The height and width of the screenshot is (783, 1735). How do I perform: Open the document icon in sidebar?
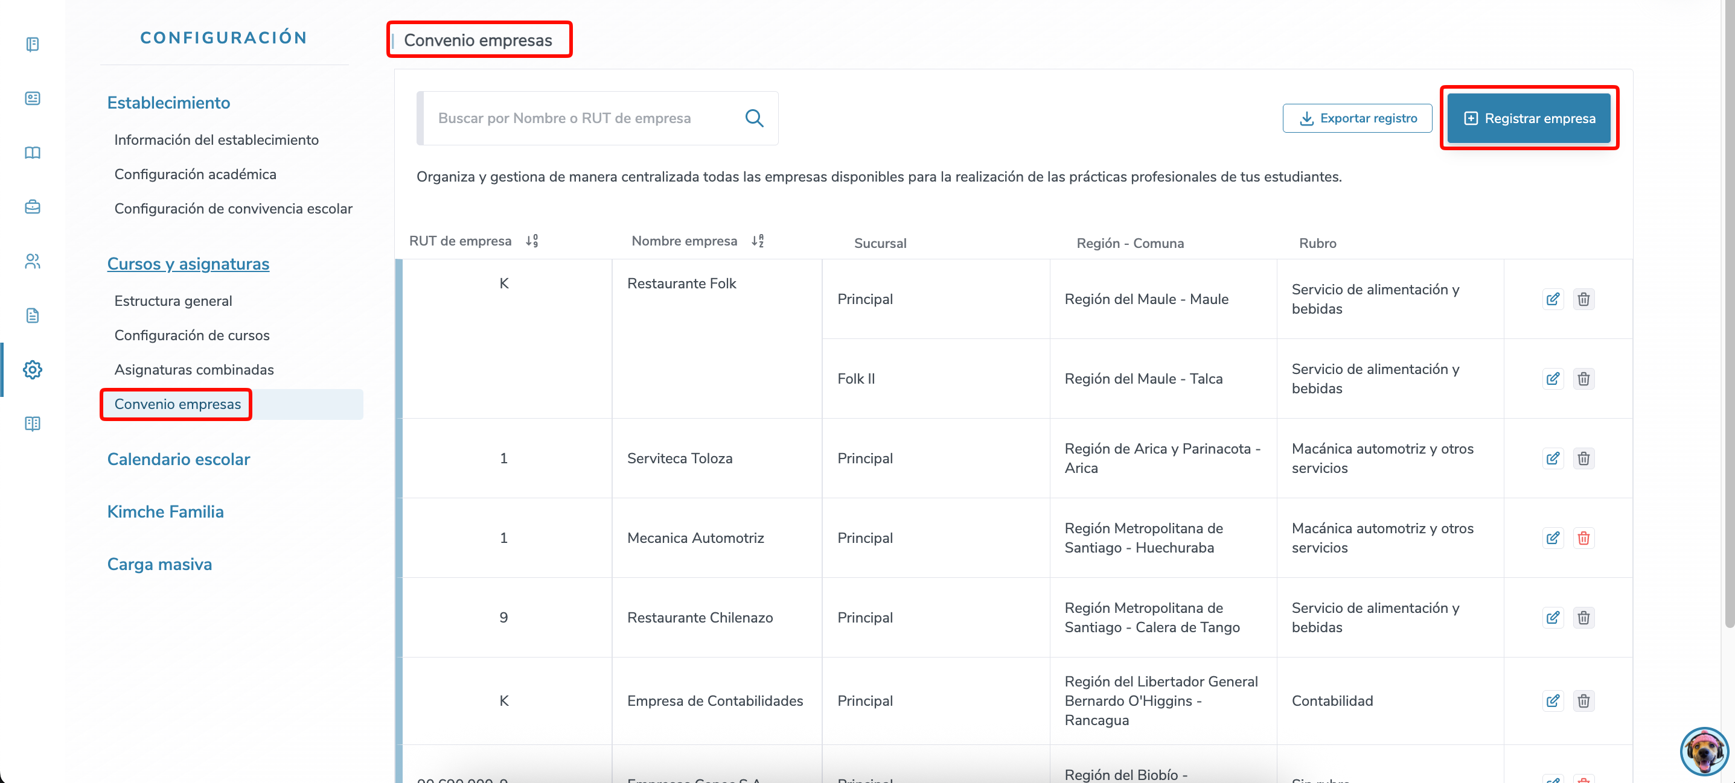33,315
